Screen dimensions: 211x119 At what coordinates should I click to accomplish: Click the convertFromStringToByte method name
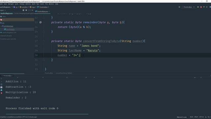click(102, 41)
